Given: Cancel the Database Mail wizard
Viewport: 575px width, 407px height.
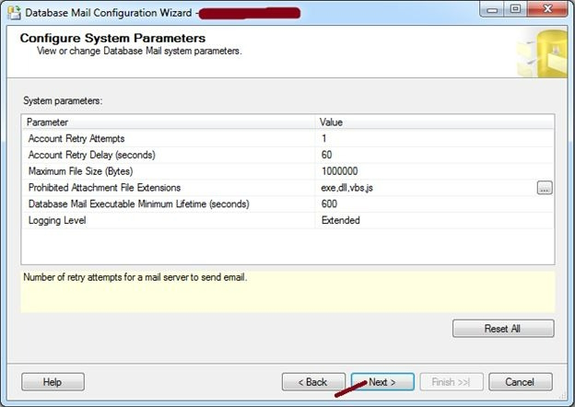Looking at the screenshot, I should 521,382.
